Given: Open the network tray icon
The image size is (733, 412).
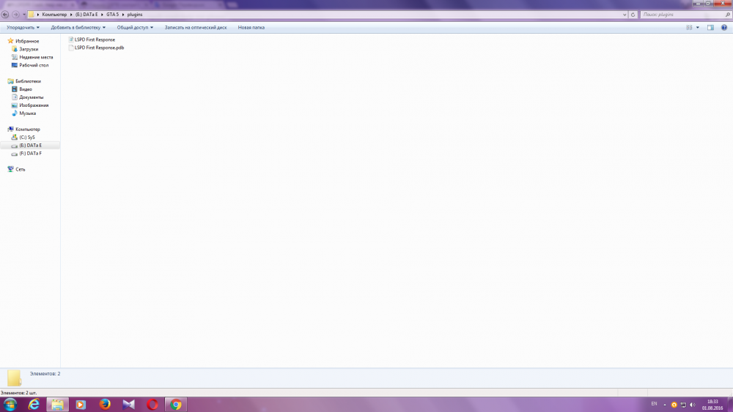Looking at the screenshot, I should pyautogui.click(x=683, y=405).
